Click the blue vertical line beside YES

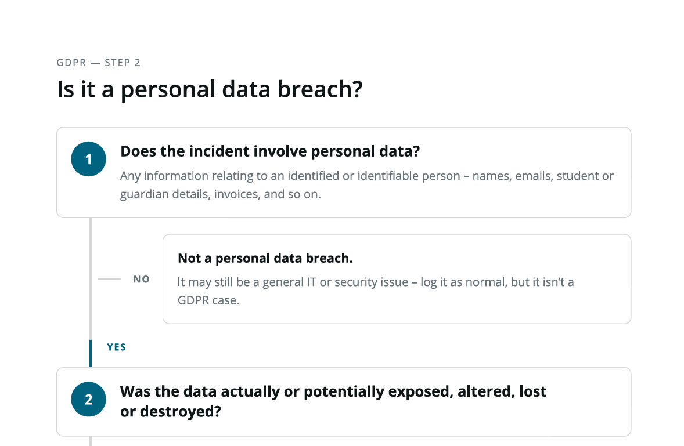91,353
